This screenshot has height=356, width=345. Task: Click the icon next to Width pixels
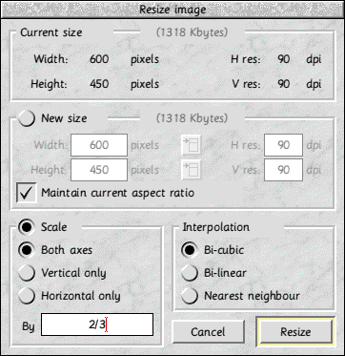point(191,145)
